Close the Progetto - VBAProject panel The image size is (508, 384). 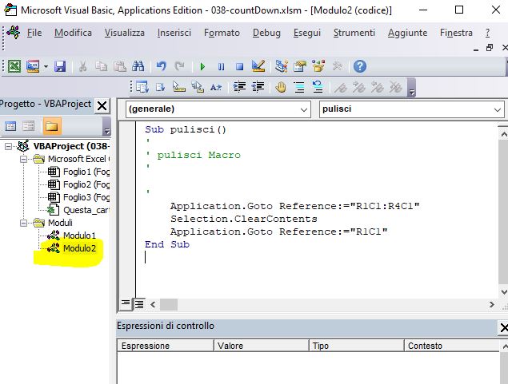point(102,105)
